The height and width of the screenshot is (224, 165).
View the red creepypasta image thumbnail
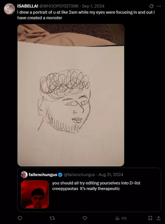pyautogui.click(x=35, y=194)
